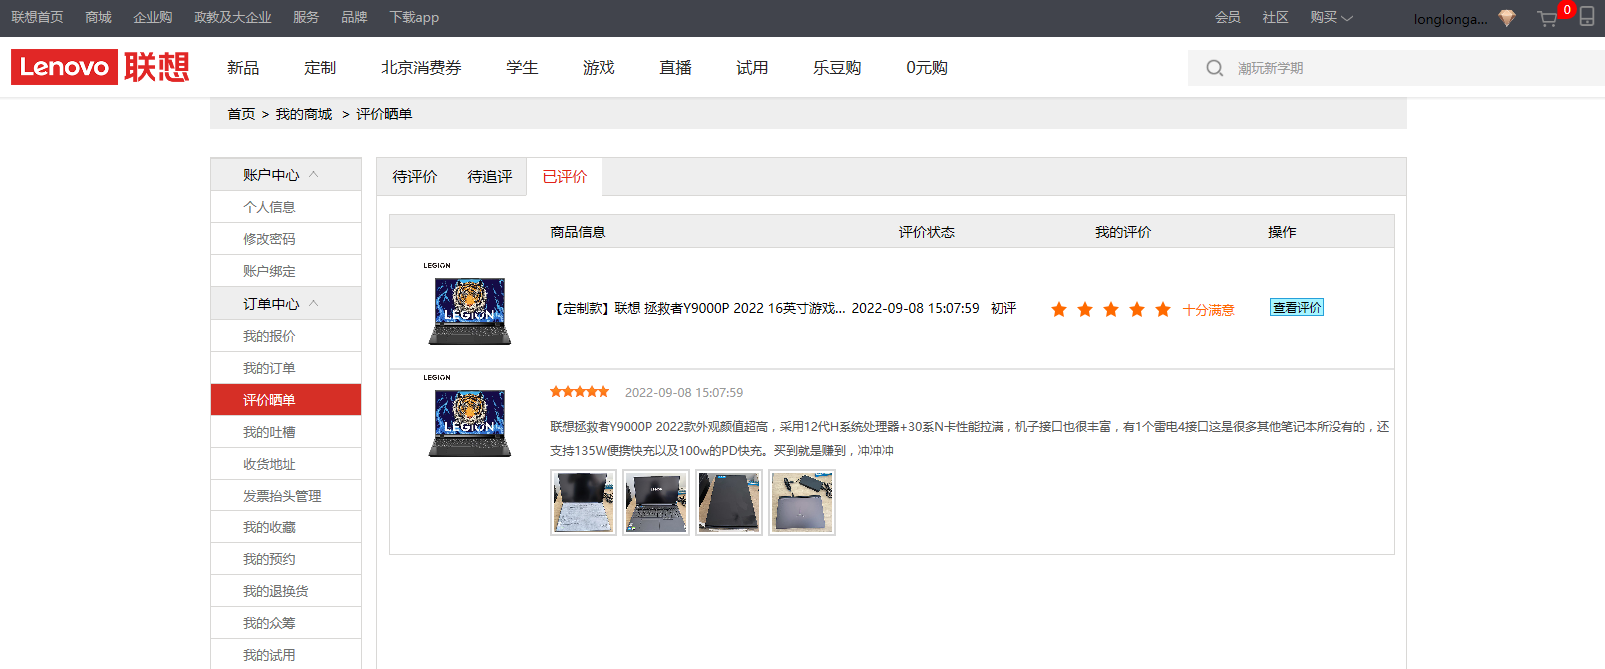Open 0元购 navigation item
Screen dimensions: 1605x669
(x=927, y=67)
